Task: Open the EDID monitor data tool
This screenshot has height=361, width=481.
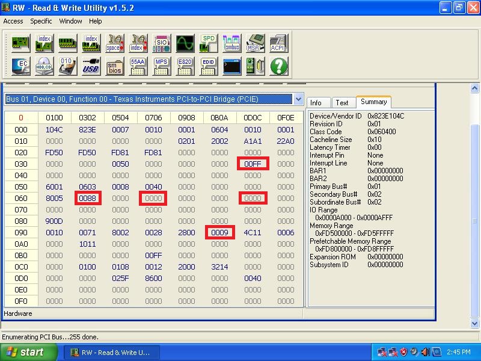Action: [209, 66]
